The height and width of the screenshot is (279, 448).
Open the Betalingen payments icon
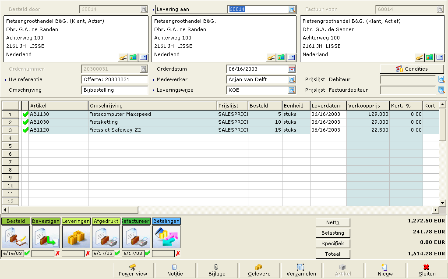coord(166,237)
